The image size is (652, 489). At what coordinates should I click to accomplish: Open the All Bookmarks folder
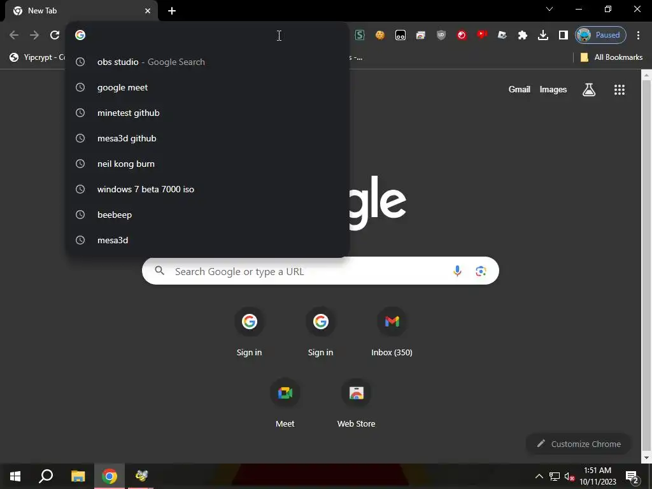[611, 57]
